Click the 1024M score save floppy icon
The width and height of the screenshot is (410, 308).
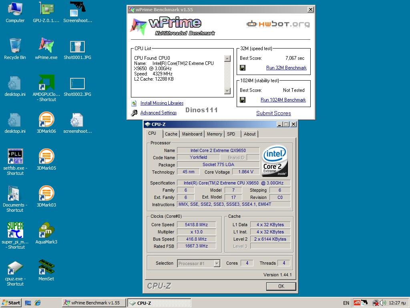tap(243, 100)
